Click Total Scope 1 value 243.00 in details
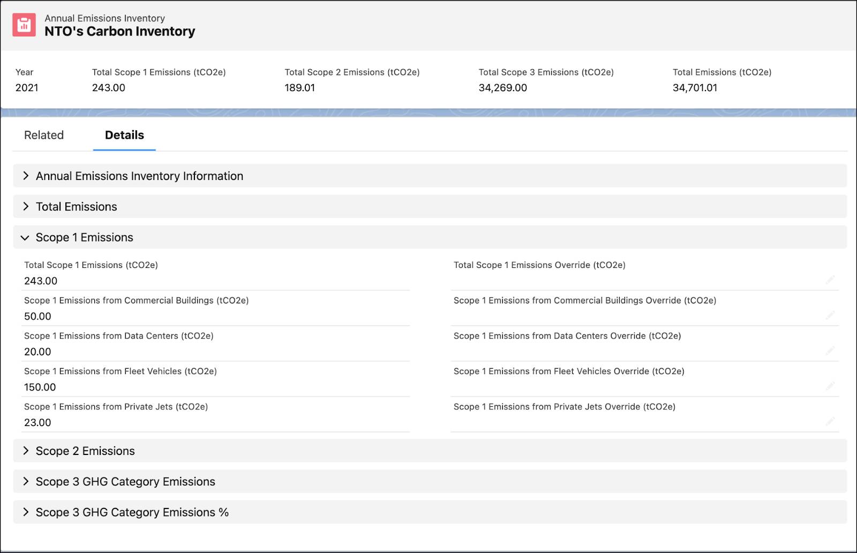Image resolution: width=857 pixels, height=553 pixels. (41, 281)
